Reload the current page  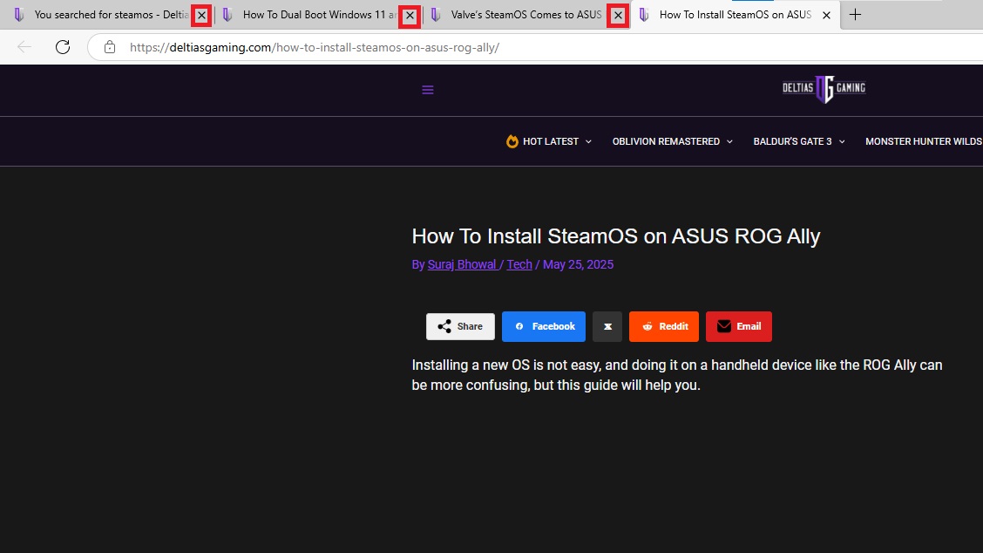point(63,47)
